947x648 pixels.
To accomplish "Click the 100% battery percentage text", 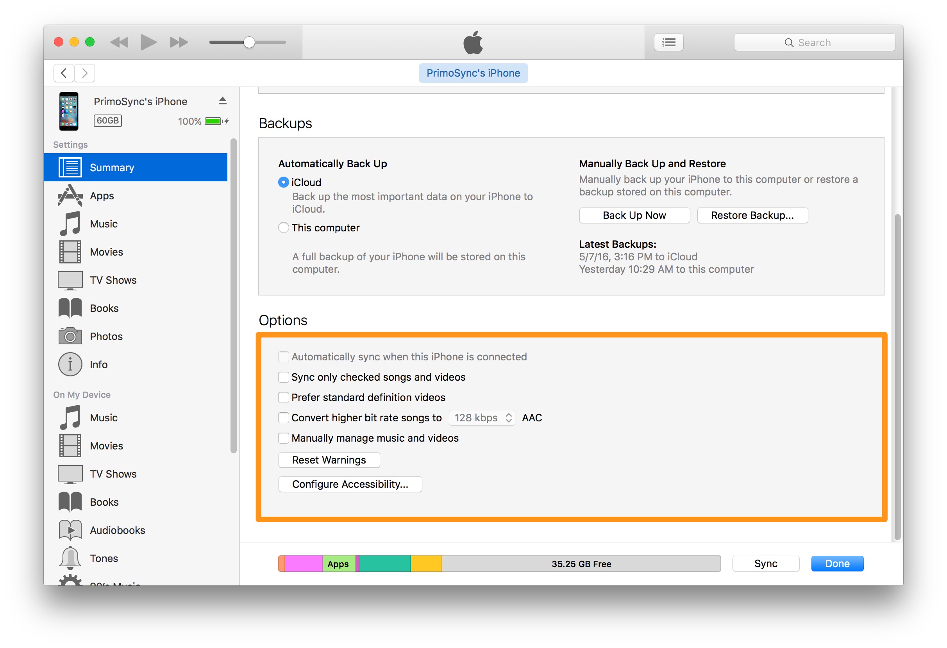I will (x=189, y=121).
